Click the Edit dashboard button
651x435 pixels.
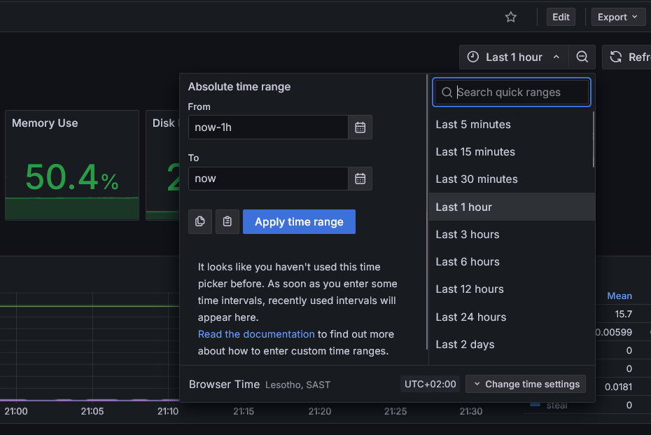pos(561,17)
